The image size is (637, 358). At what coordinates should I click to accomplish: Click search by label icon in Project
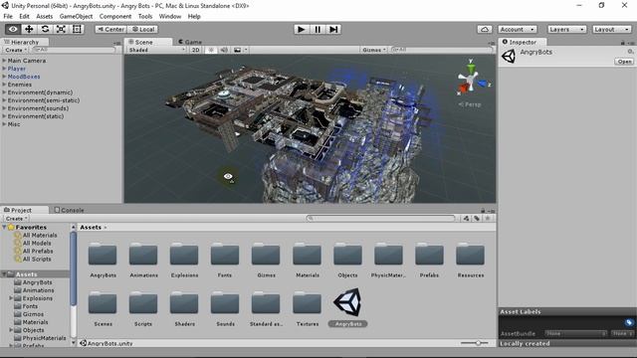click(477, 219)
